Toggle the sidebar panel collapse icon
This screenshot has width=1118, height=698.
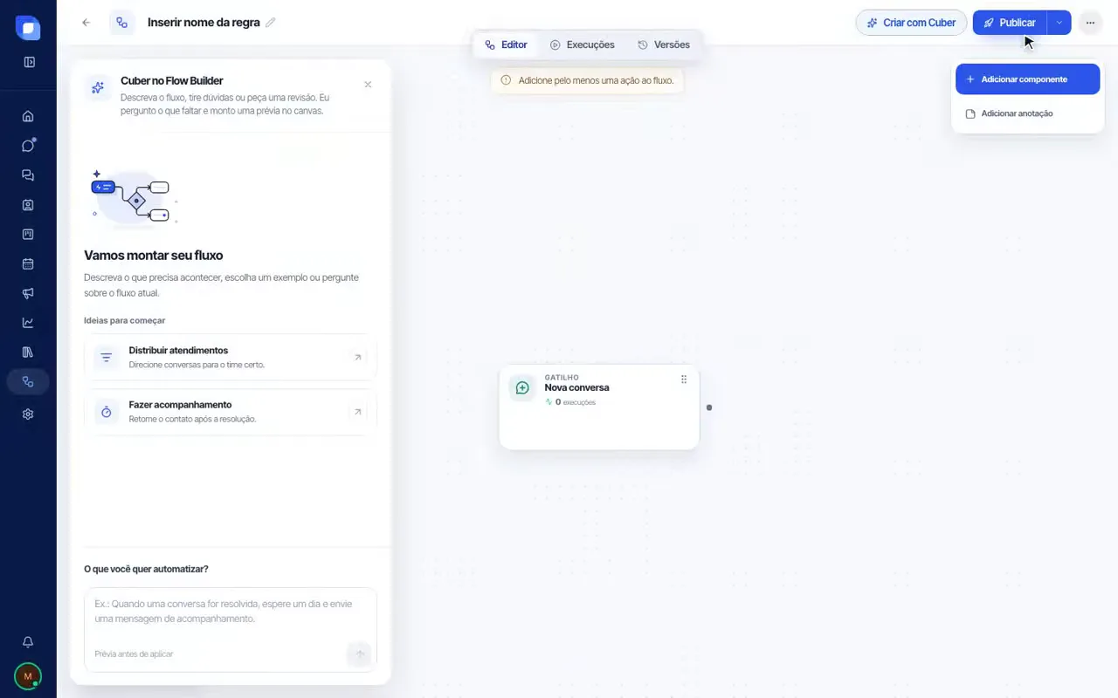(x=29, y=62)
